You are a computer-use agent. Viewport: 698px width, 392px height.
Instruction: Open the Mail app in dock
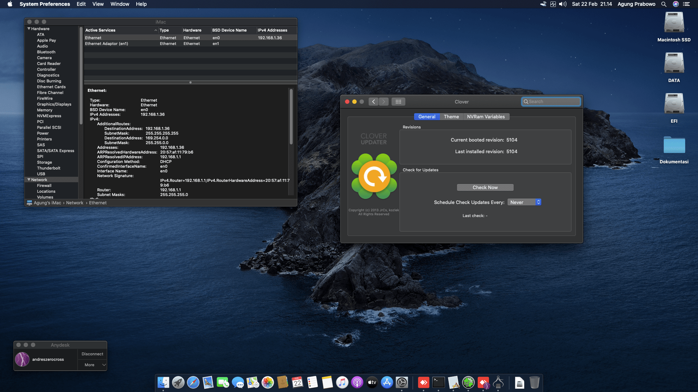(x=208, y=382)
